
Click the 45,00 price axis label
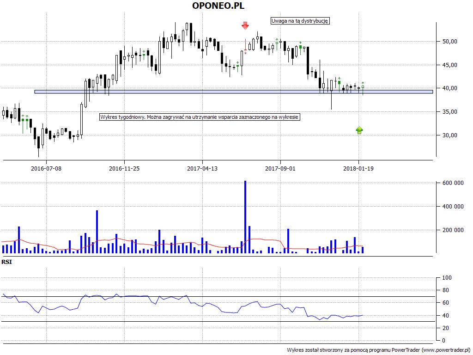click(450, 65)
